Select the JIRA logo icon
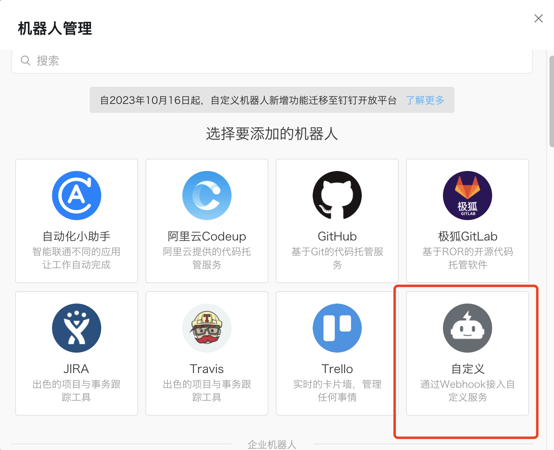The height and width of the screenshot is (450, 554). click(x=77, y=328)
